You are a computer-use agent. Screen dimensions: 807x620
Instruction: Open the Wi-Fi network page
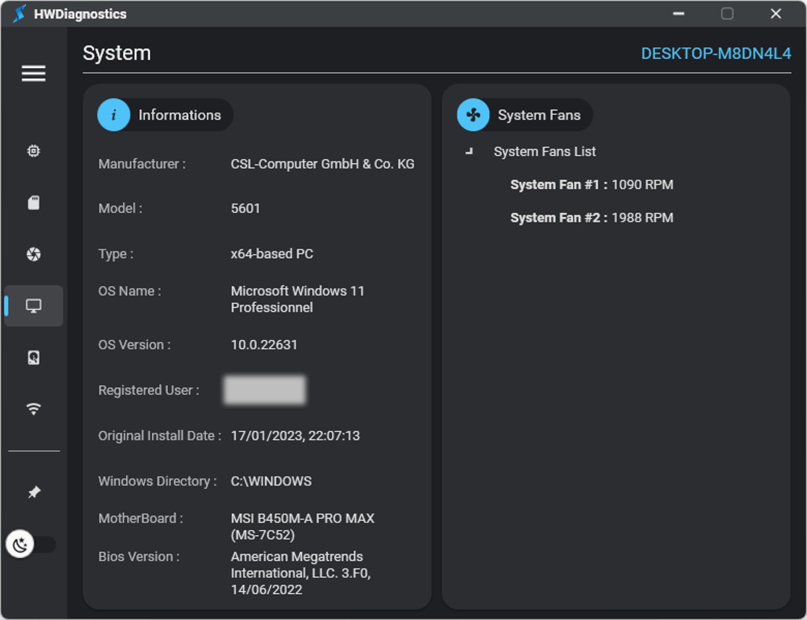coord(33,409)
